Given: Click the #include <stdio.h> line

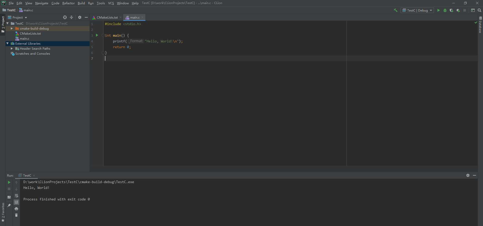Looking at the screenshot, I should click(123, 24).
